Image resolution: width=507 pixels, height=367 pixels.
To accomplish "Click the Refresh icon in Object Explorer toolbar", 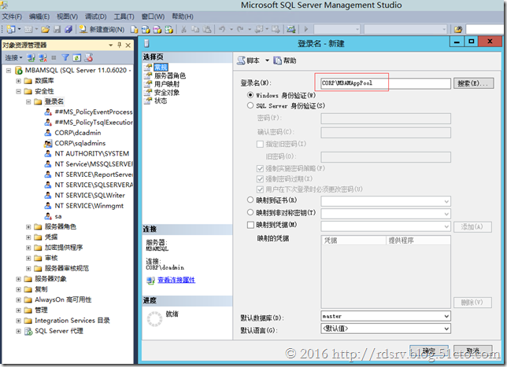I will tap(76, 58).
